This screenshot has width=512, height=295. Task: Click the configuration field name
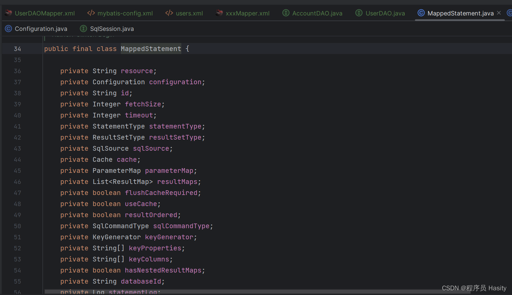pos(175,82)
